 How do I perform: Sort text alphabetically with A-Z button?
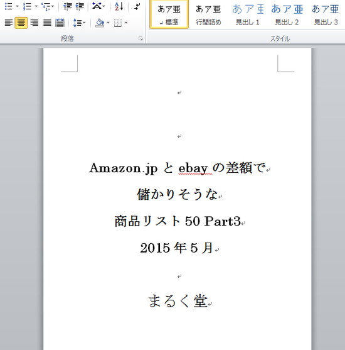119,6
